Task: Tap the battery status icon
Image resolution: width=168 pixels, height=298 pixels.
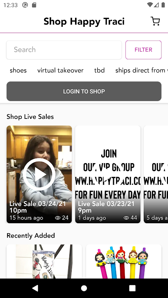Action: click(163, 5)
